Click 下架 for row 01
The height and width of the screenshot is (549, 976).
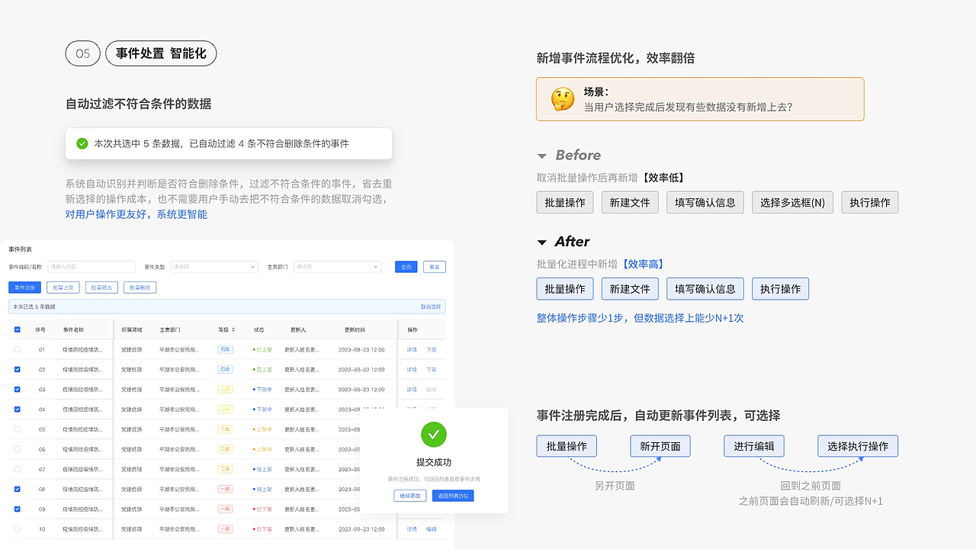coord(432,349)
